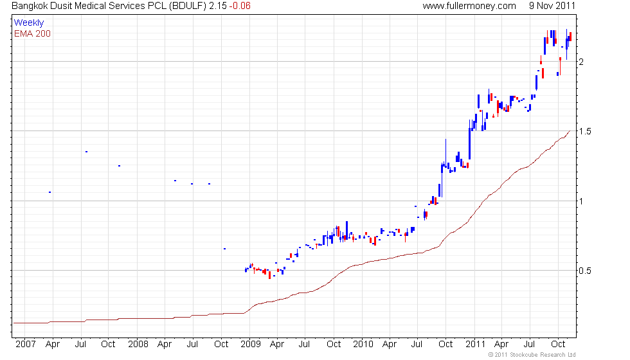Click the Apr label after 2009
Screen dimensions: 630x360
pos(277,345)
